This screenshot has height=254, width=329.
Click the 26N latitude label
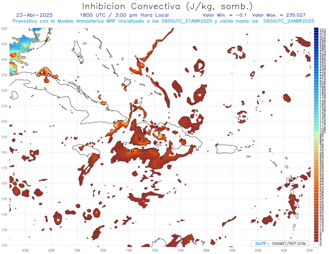[4, 28]
